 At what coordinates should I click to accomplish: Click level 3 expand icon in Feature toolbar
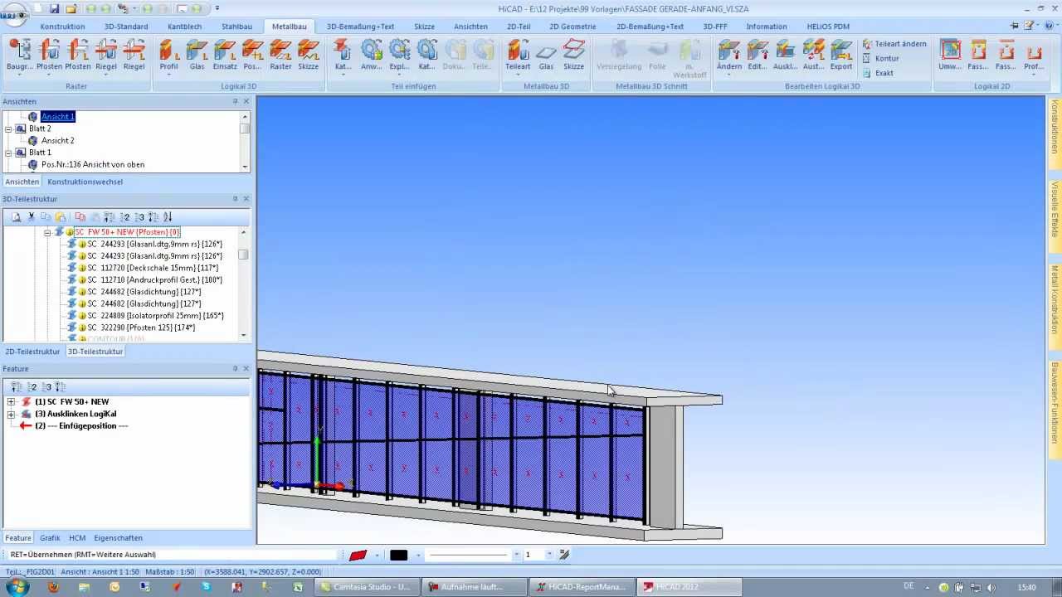pyautogui.click(x=46, y=387)
